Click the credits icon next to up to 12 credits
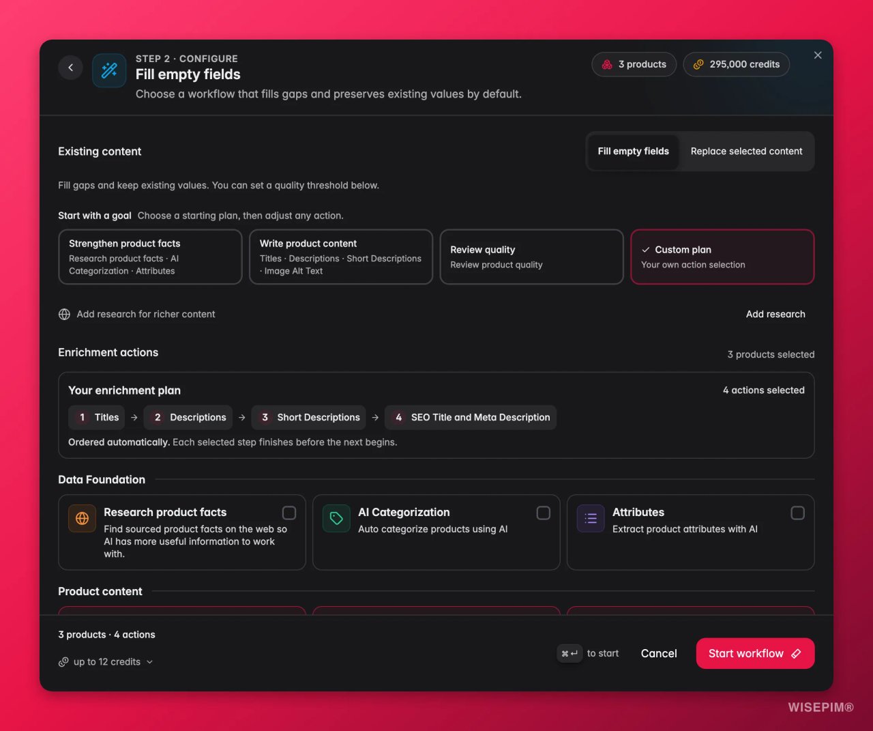This screenshot has height=731, width=873. (63, 662)
